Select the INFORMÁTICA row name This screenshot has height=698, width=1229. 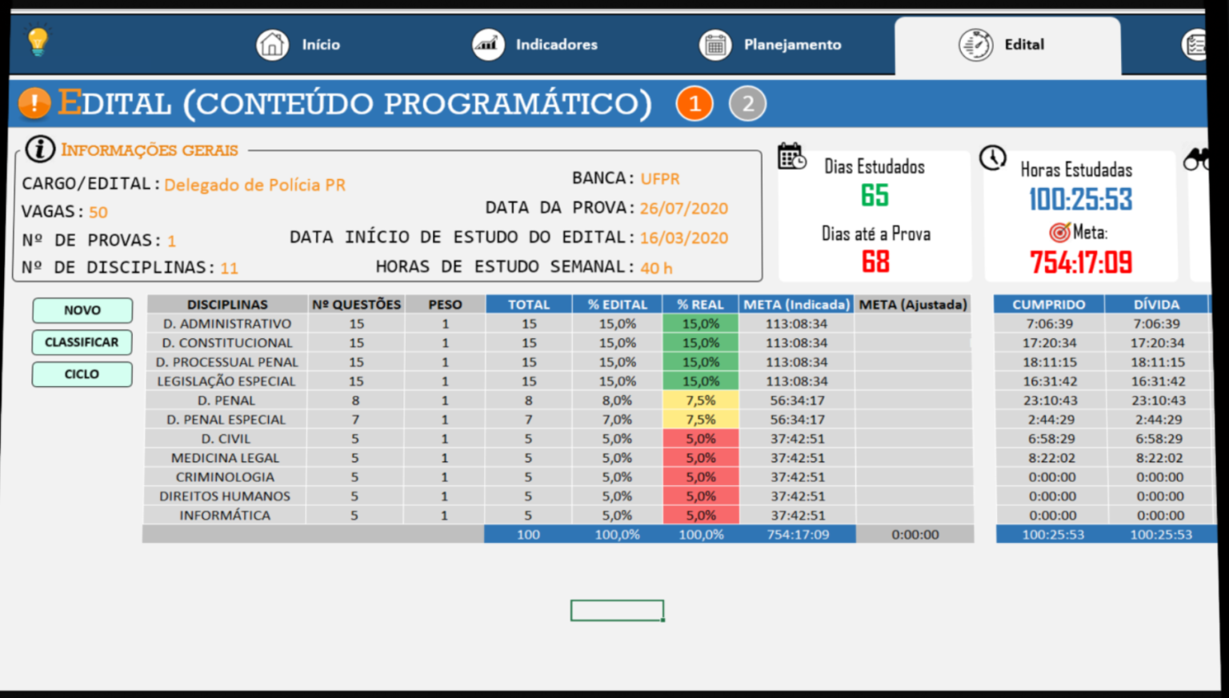[x=225, y=516]
